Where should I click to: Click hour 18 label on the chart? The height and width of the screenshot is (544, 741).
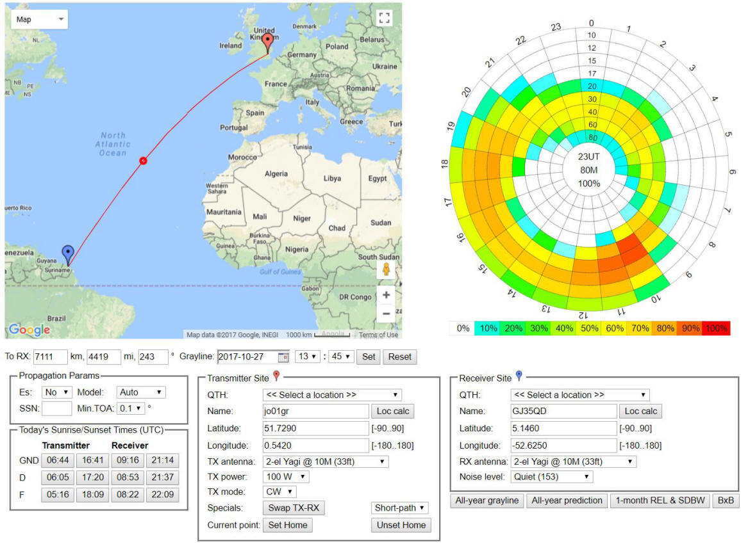pos(444,164)
